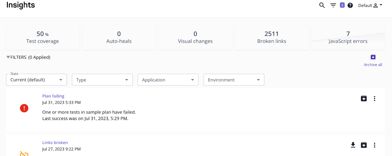
Task: Click the filter list icon in header
Action: click(x=333, y=5)
